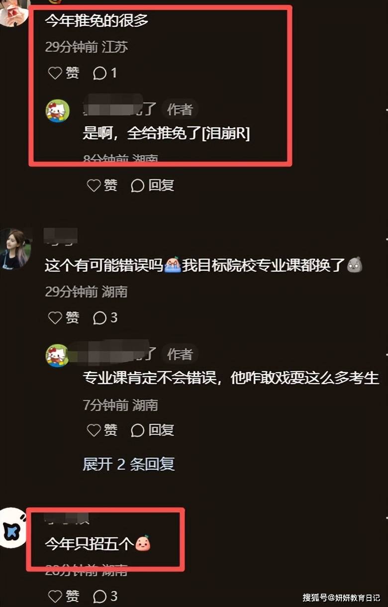Open the 3 replies bubble under "这个有可能错误吗"
The height and width of the screenshot is (607, 388).
click(x=105, y=317)
